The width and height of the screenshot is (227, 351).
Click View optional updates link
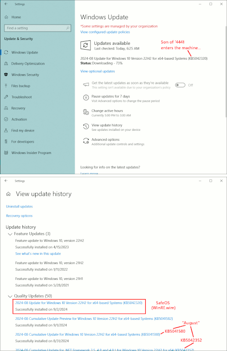[x=97, y=71]
